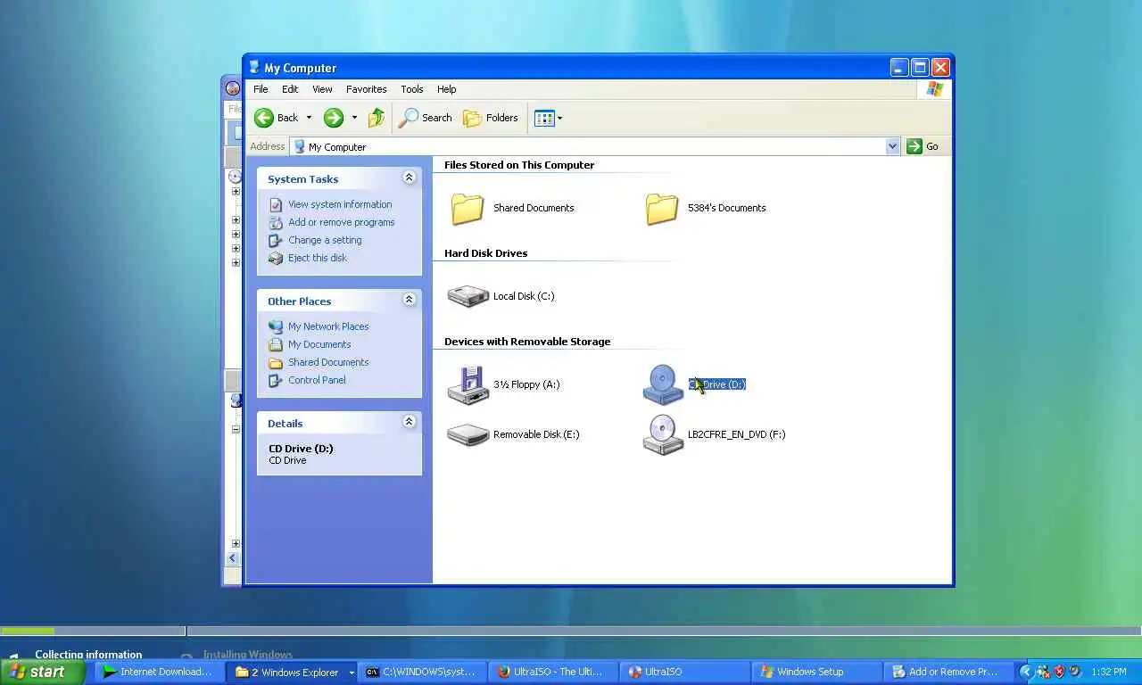Click the Change a setting icon
The image size is (1142, 685).
click(276, 240)
